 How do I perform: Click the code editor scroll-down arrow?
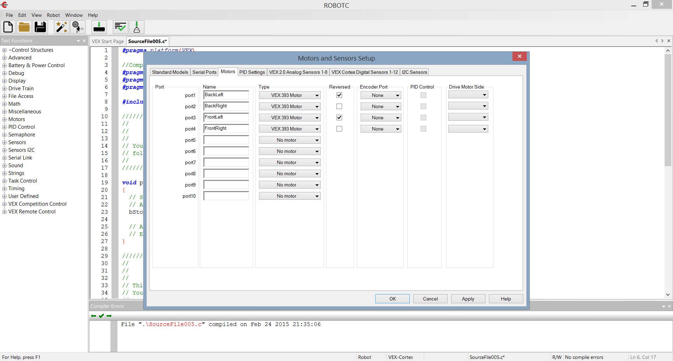pyautogui.click(x=668, y=295)
